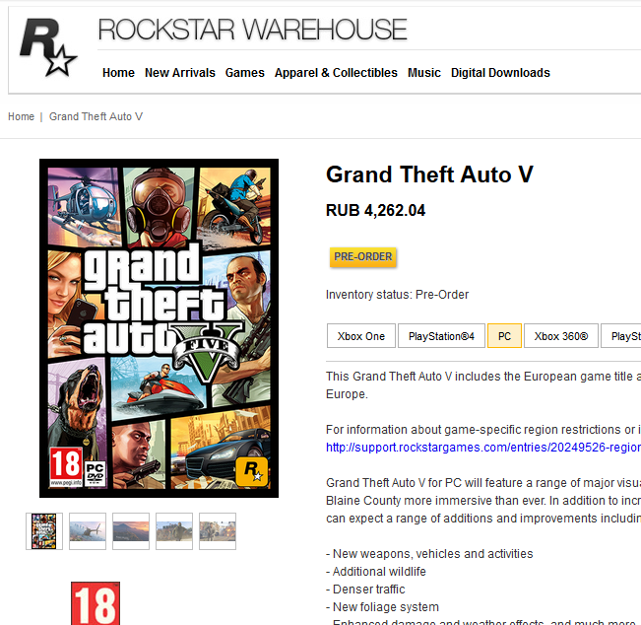This screenshot has width=641, height=625.
Task: Open Apparel & Collectibles menu
Action: click(x=336, y=73)
